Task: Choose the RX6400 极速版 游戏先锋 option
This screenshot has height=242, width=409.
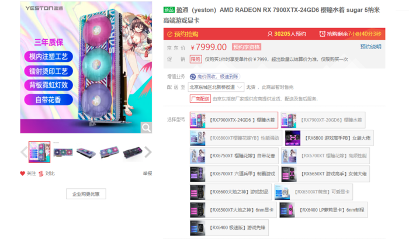Action: [229, 227]
